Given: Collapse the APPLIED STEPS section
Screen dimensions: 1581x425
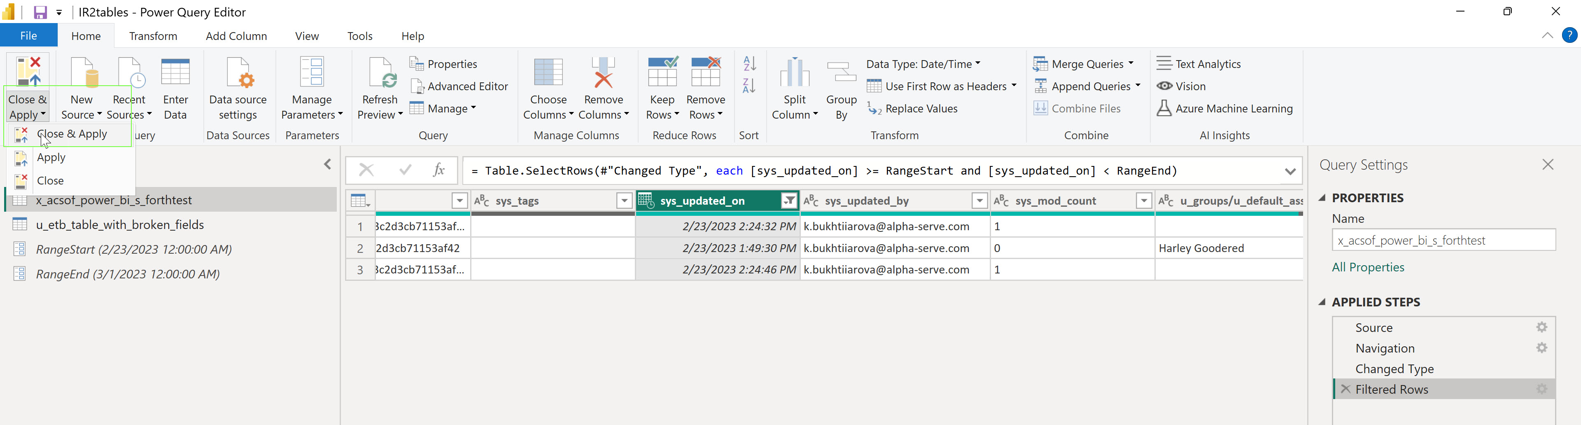Looking at the screenshot, I should (x=1322, y=302).
